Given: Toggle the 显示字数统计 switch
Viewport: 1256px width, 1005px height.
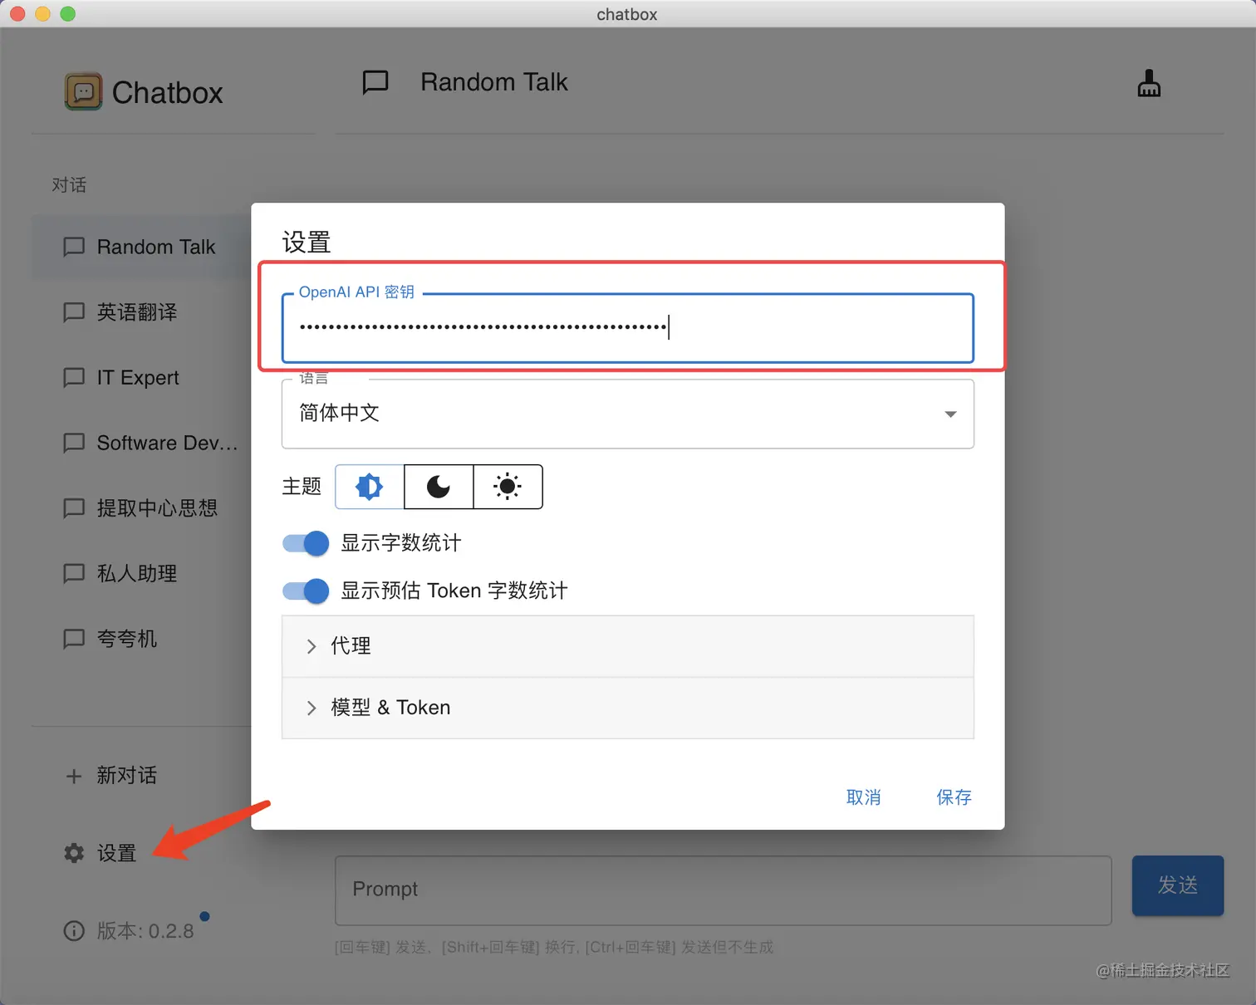Looking at the screenshot, I should click(306, 543).
